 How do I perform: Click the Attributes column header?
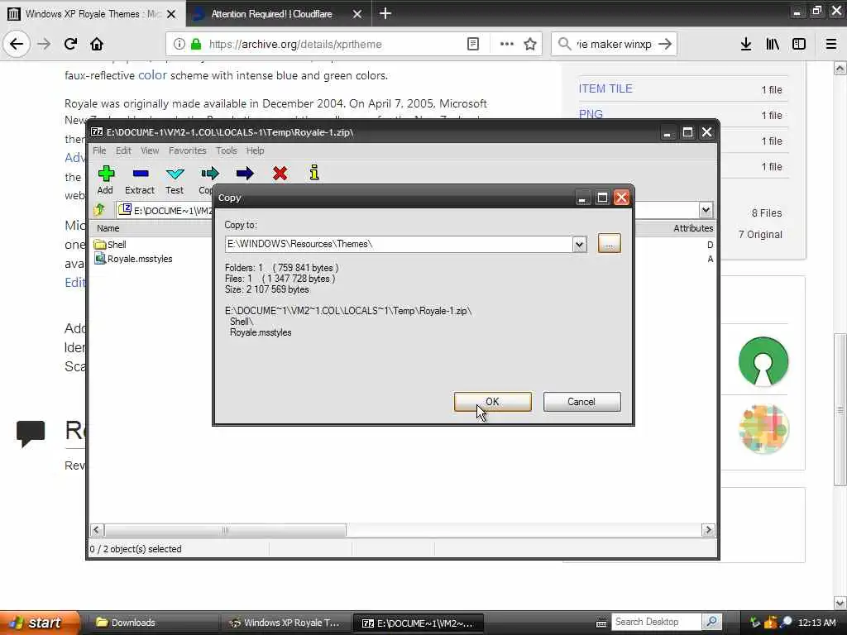pyautogui.click(x=693, y=228)
